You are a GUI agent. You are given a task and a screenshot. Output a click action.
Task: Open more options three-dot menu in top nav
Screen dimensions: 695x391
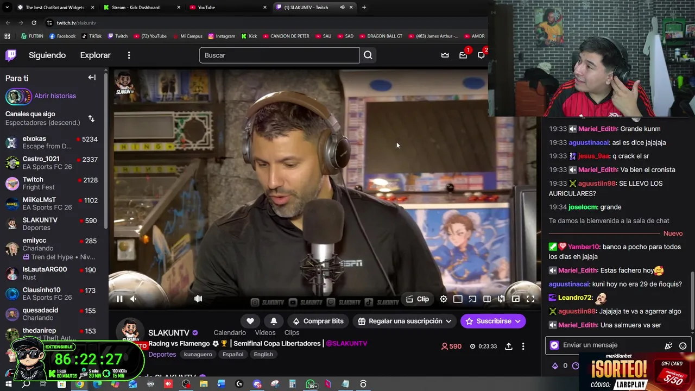[x=129, y=55]
